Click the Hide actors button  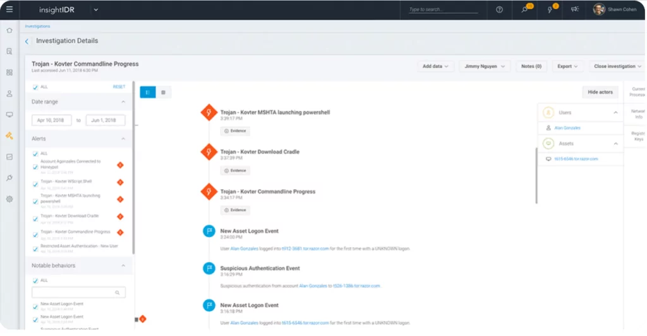tap(600, 92)
